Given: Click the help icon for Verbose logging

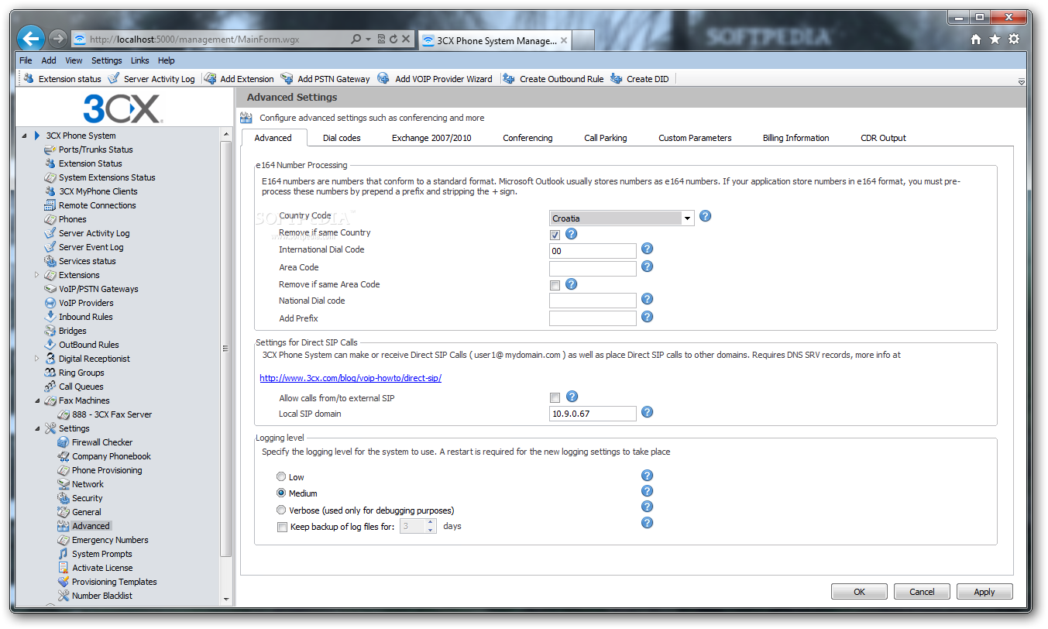Looking at the screenshot, I should pos(648,507).
